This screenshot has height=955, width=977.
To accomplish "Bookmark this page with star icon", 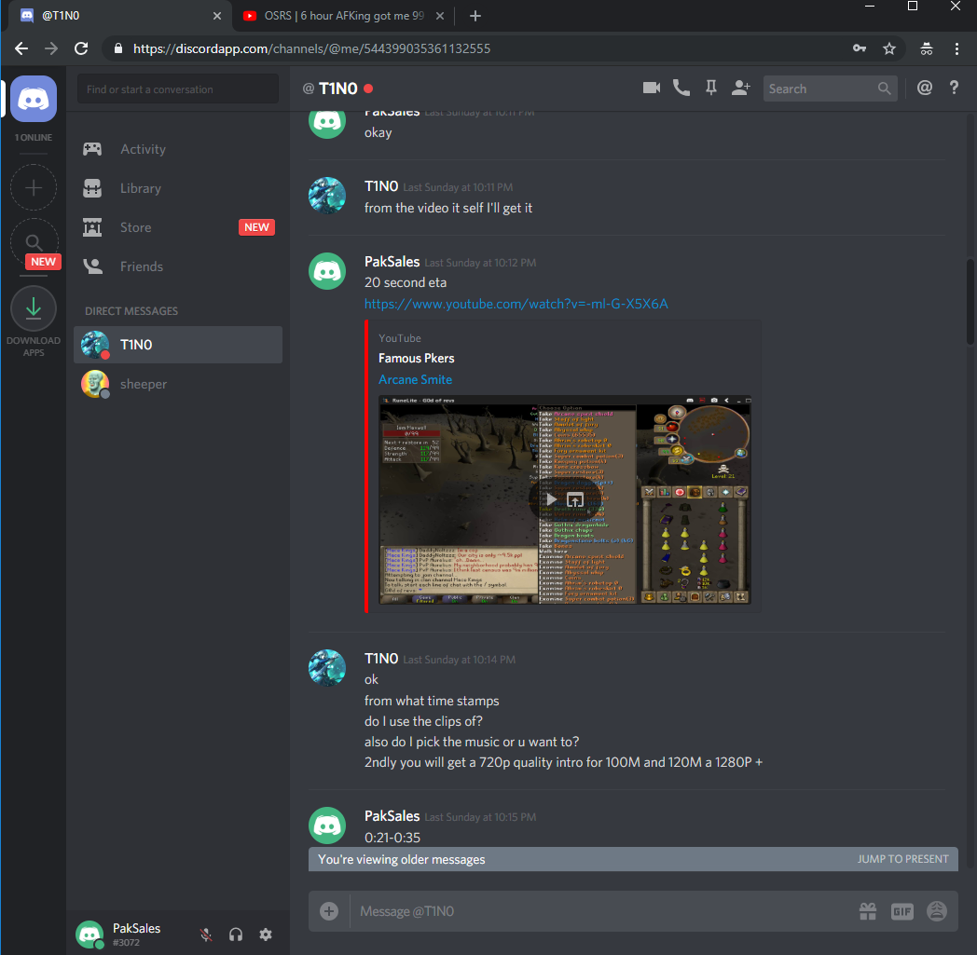I will 889,48.
